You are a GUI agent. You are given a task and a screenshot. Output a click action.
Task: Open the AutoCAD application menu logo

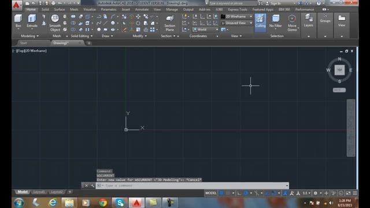pos(17,5)
